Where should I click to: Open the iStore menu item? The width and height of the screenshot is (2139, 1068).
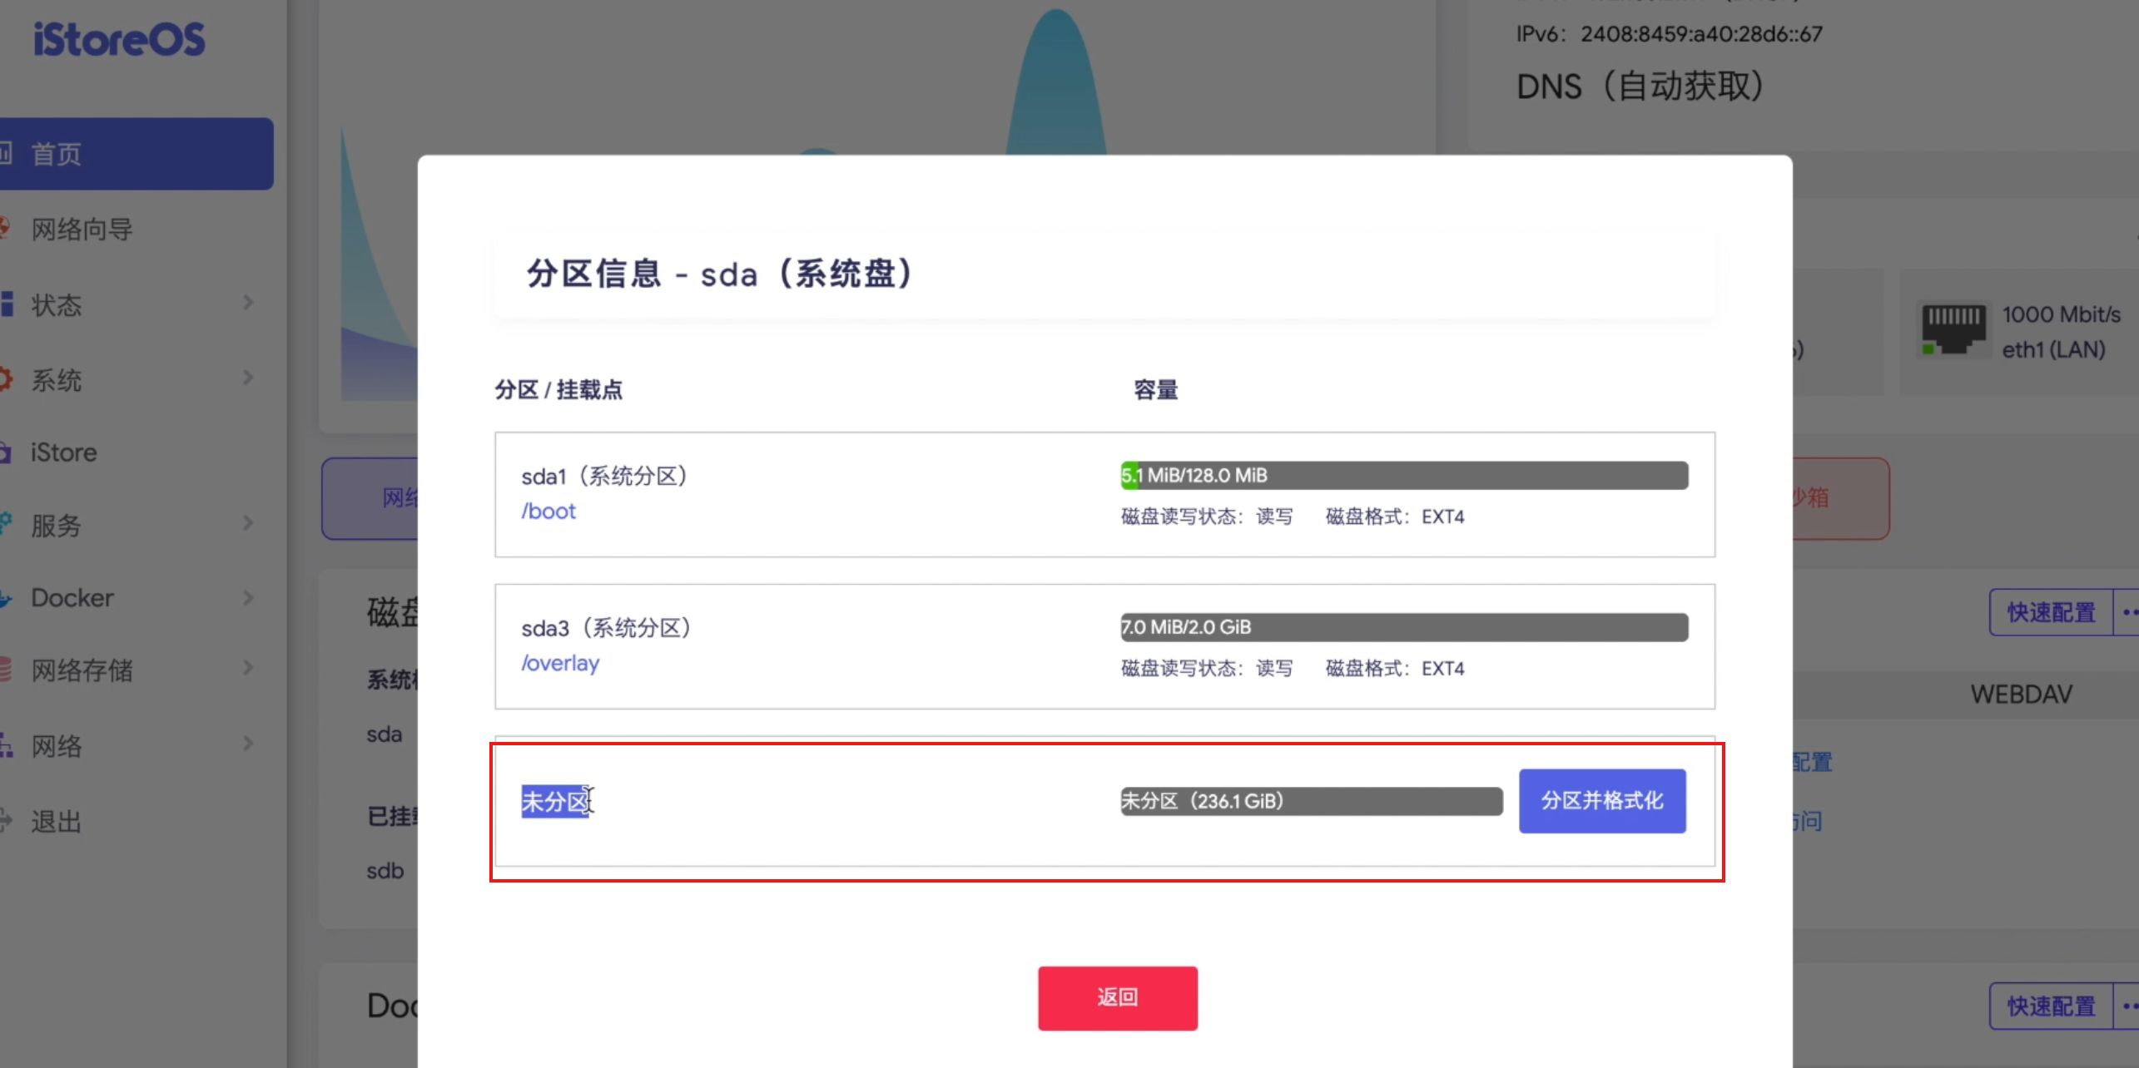[63, 452]
